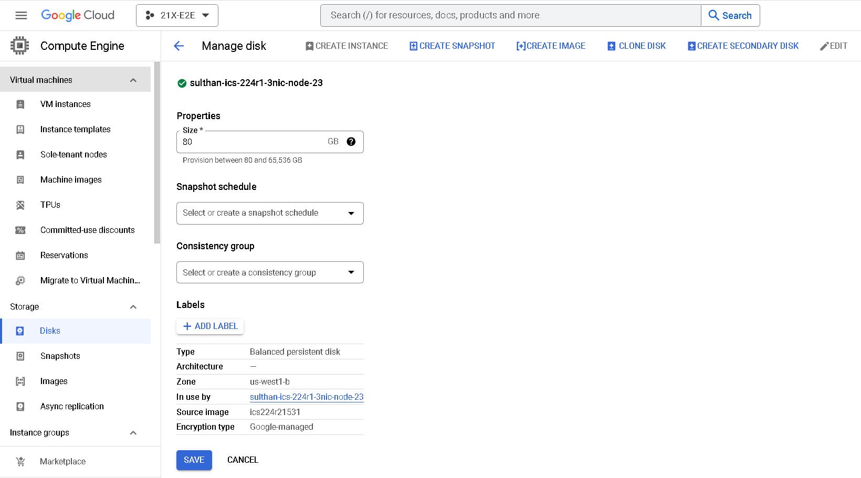Click Create Snapshot in the toolbar
This screenshot has height=478, width=861.
tap(452, 46)
